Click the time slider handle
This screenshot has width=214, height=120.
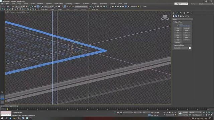(10, 106)
